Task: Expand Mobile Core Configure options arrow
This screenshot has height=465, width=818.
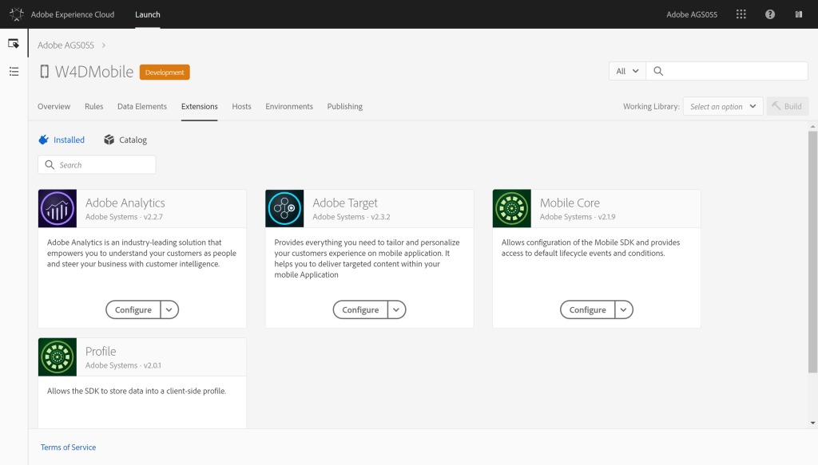Action: [623, 309]
